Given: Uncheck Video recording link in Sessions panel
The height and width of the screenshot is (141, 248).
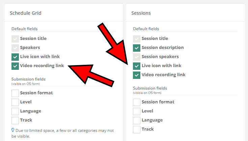Looking at the screenshot, I should coord(137,75).
